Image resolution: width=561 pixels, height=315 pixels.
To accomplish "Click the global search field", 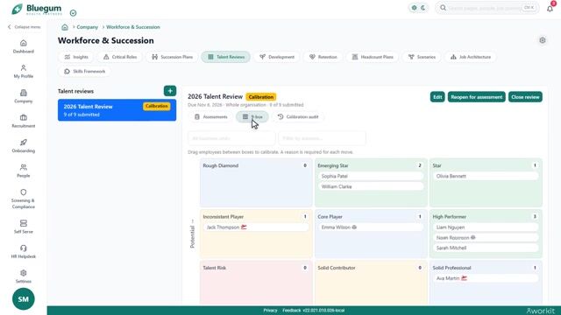I will coord(487,8).
